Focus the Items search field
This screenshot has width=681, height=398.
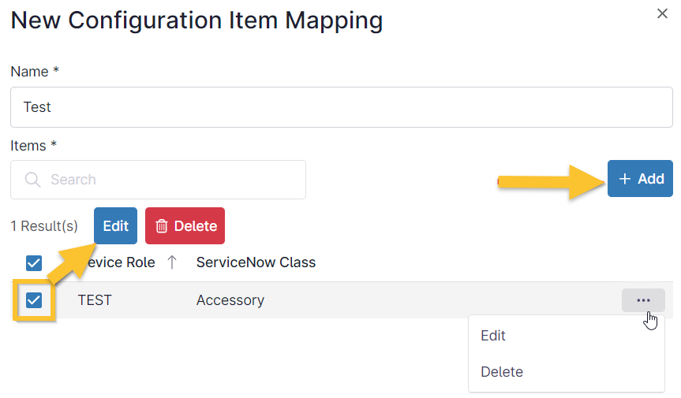pyautogui.click(x=170, y=180)
